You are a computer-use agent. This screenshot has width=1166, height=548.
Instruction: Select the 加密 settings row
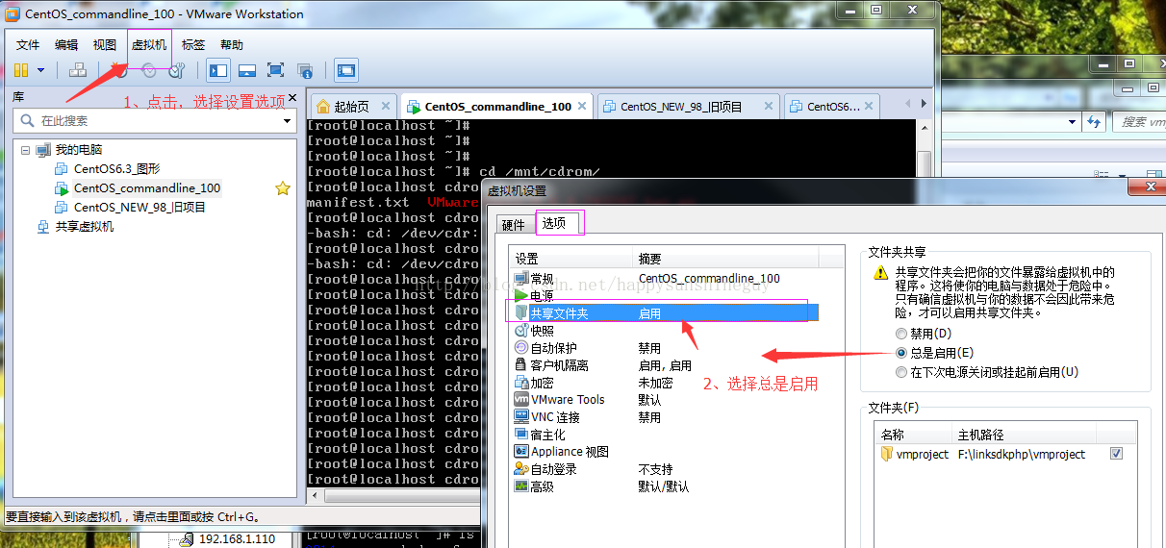(x=664, y=383)
